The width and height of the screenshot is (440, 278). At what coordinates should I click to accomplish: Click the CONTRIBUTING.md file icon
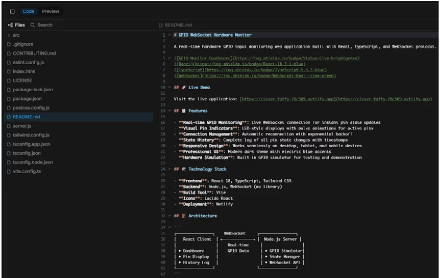coord(9,53)
